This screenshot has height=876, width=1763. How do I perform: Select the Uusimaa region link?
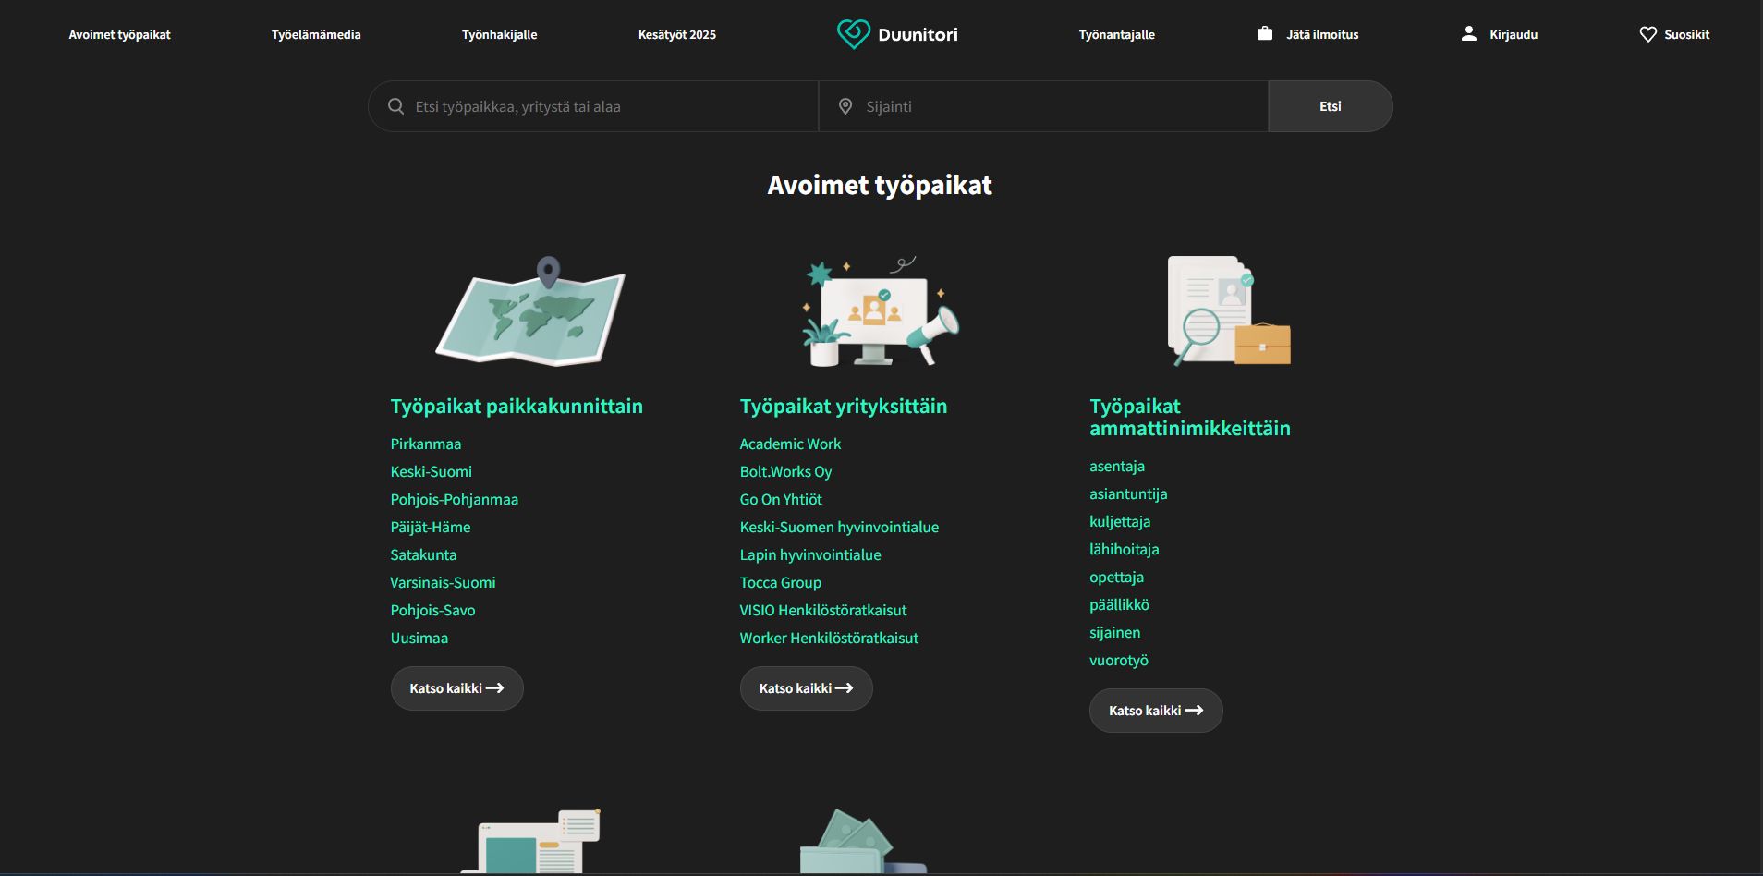419,638
